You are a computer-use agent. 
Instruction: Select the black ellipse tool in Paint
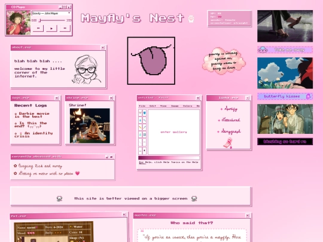tap(144, 151)
